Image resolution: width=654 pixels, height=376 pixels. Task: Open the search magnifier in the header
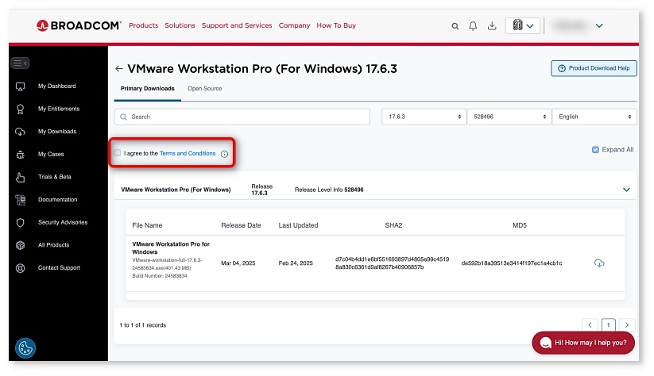tap(455, 26)
